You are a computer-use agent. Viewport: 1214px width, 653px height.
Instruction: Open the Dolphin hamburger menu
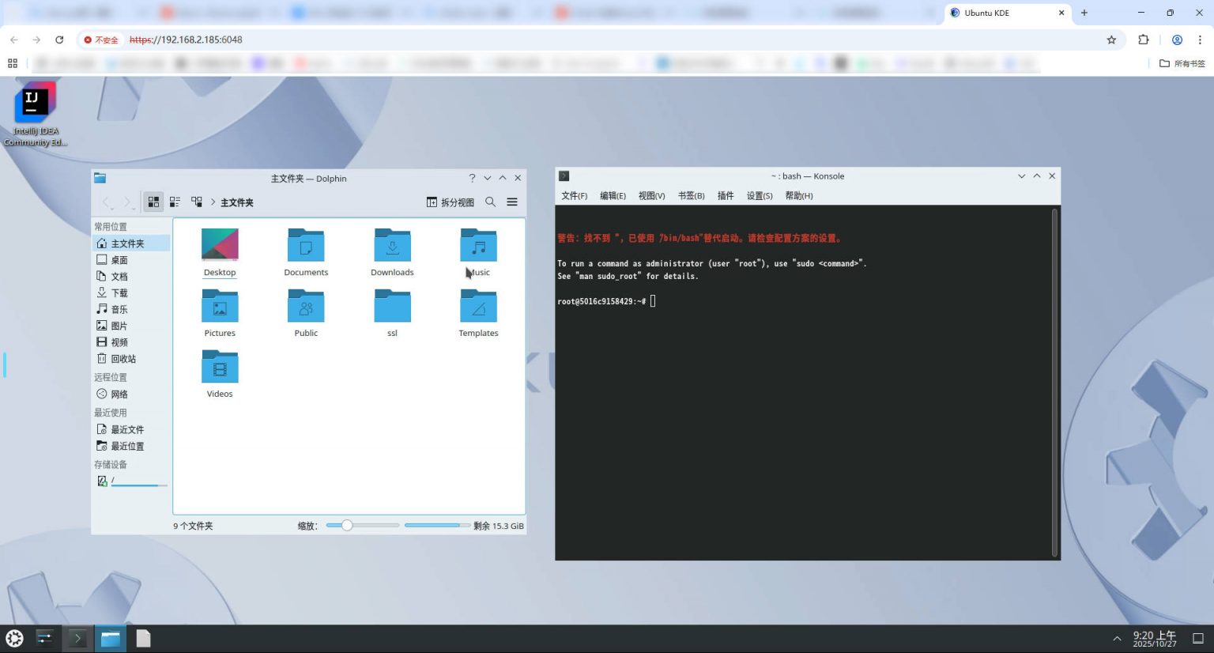point(512,202)
